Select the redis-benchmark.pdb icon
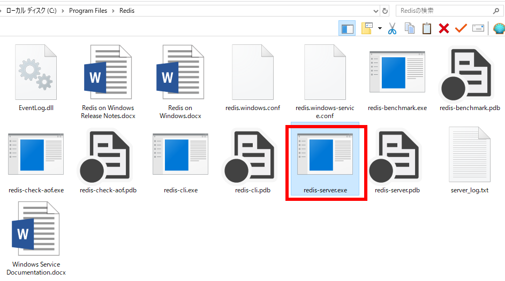Screen dimensions: 505x281 coord(468,75)
